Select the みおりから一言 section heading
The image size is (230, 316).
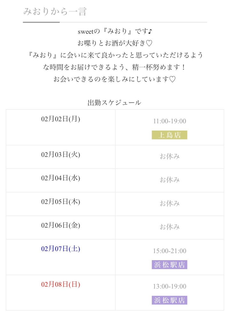point(55,11)
